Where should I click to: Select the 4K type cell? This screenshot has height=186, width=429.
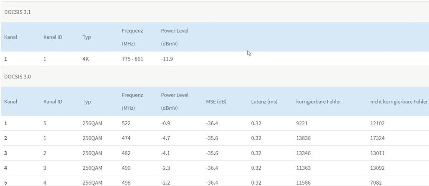[86, 59]
